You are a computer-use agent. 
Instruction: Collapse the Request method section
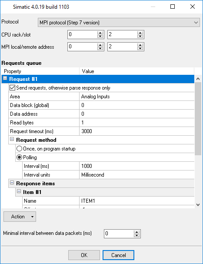click(12, 139)
